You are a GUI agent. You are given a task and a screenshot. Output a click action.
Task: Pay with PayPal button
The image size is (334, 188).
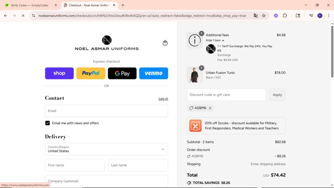[91, 73]
